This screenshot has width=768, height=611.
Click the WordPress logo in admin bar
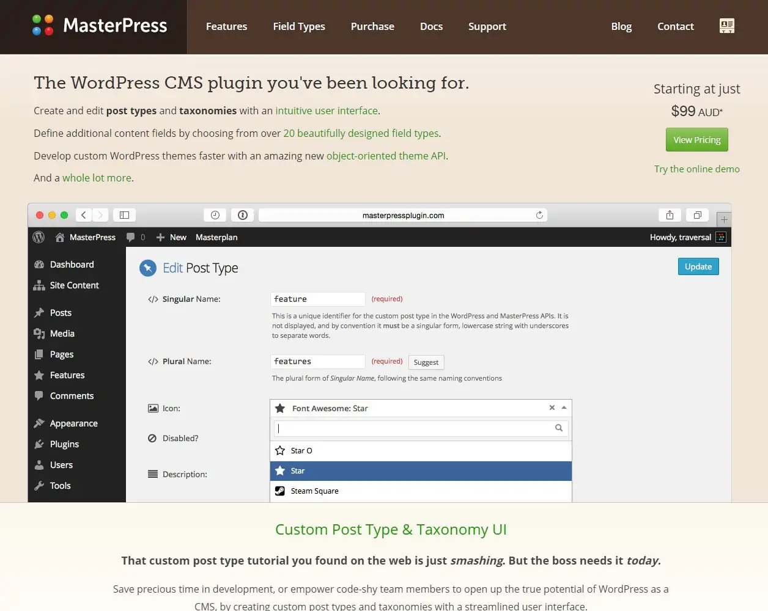pyautogui.click(x=39, y=237)
